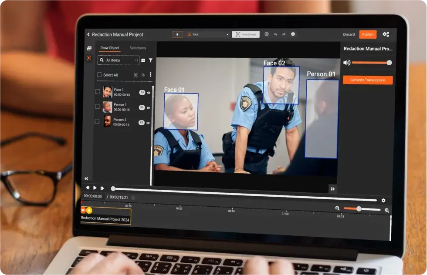The image size is (427, 275).
Task: Select the pointer cursor tool
Action: click(x=177, y=34)
